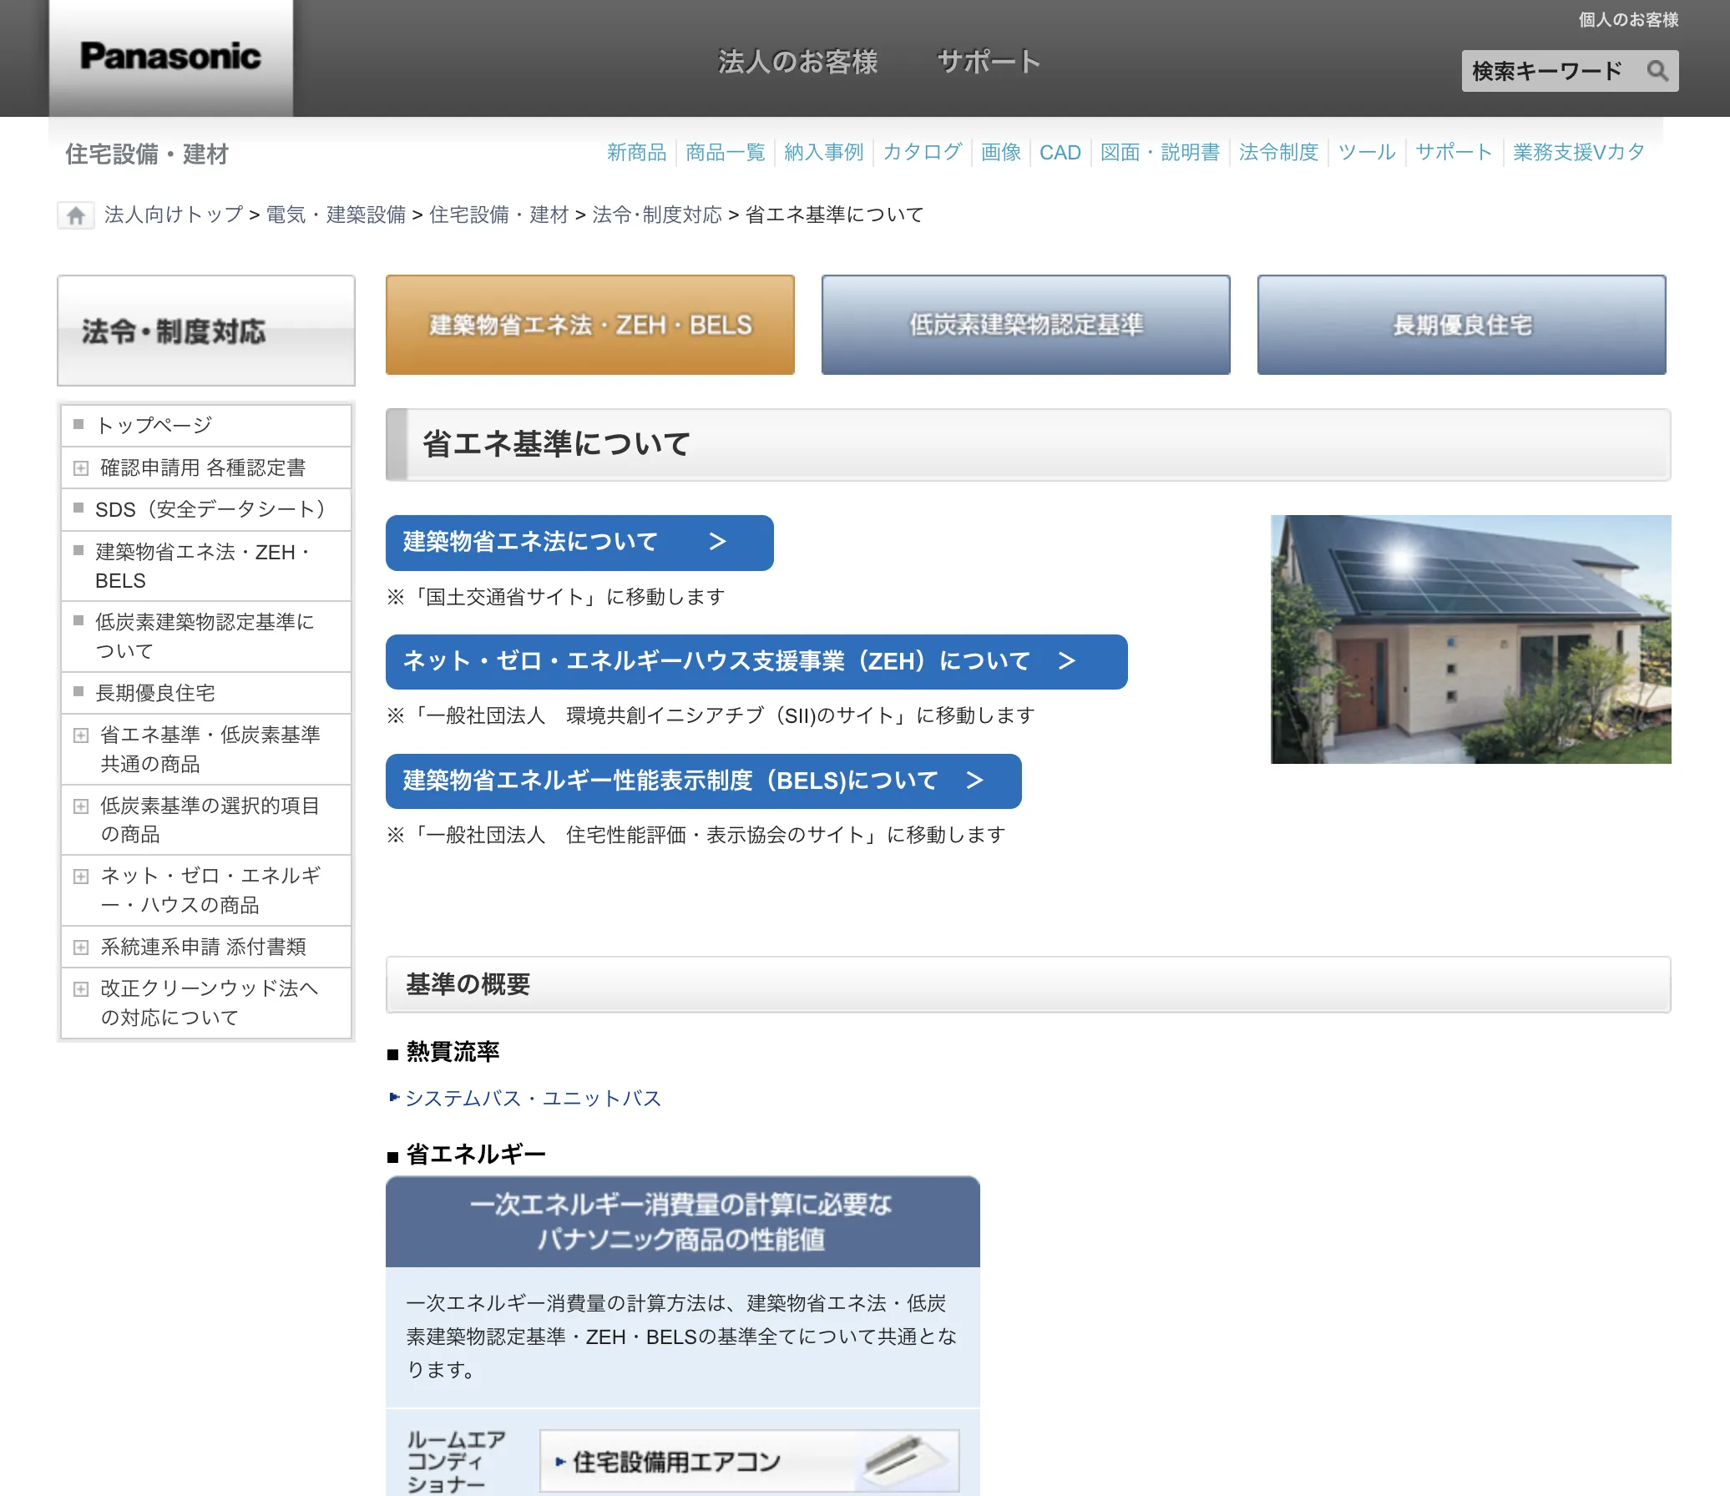
Task: Click the search magnifier icon
Action: [x=1657, y=71]
